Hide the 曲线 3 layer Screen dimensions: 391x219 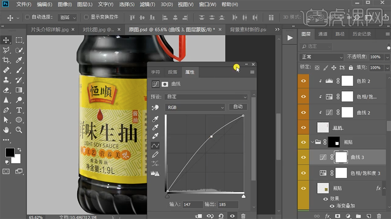click(303, 157)
